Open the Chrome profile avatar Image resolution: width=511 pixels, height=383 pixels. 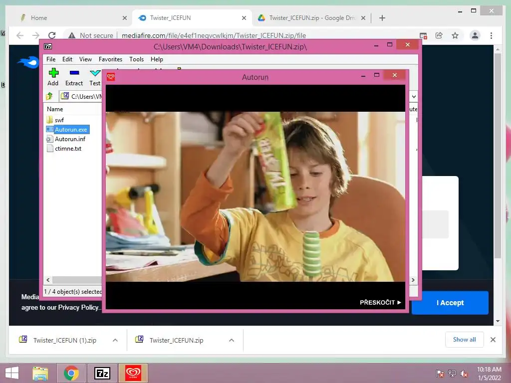[475, 35]
